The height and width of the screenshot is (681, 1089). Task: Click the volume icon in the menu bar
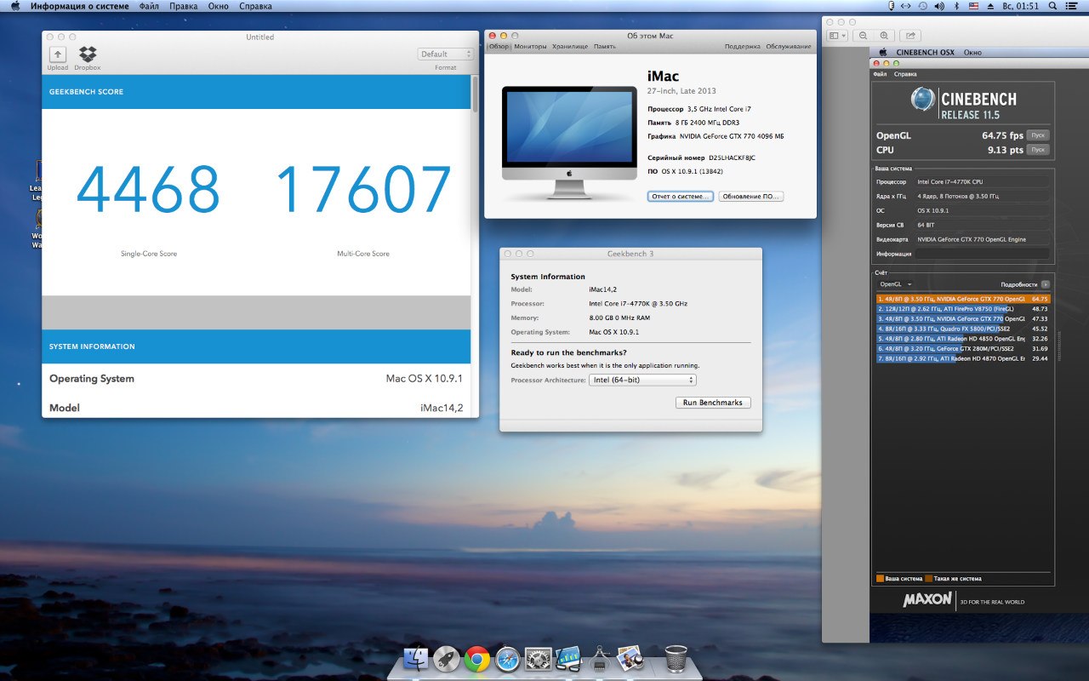pyautogui.click(x=939, y=6)
